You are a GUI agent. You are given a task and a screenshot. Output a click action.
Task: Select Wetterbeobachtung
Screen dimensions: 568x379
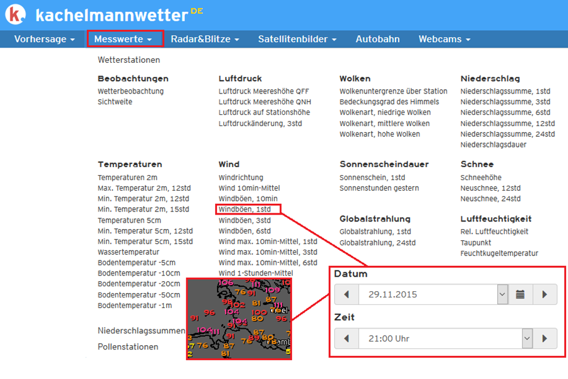click(x=130, y=91)
